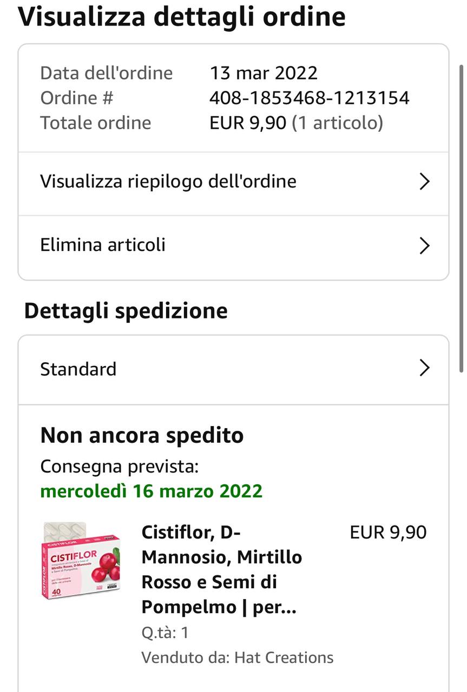Tap the green mercoledì 16 marzo 2022 date
The width and height of the screenshot is (467, 692).
(152, 491)
